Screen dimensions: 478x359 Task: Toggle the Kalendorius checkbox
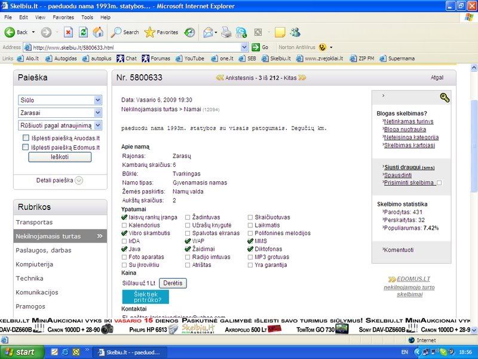pyautogui.click(x=124, y=226)
